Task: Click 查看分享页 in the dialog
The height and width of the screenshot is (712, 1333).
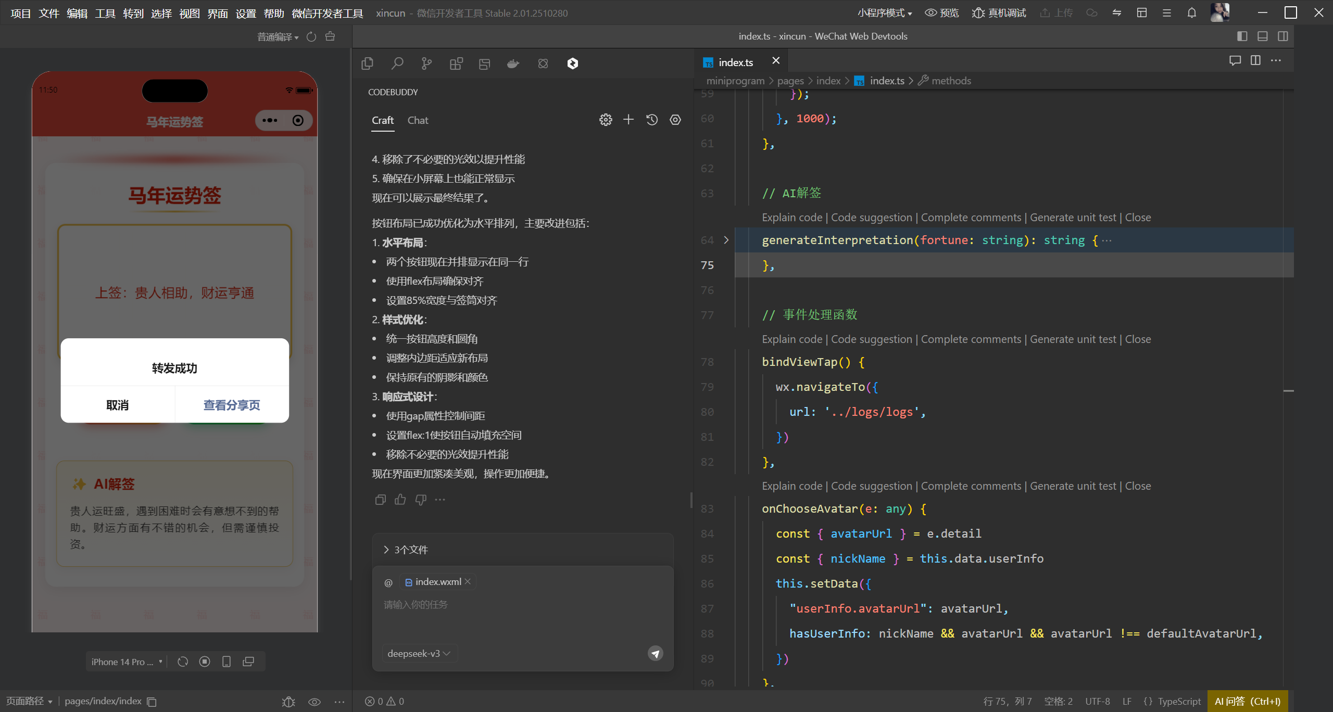Action: tap(232, 405)
